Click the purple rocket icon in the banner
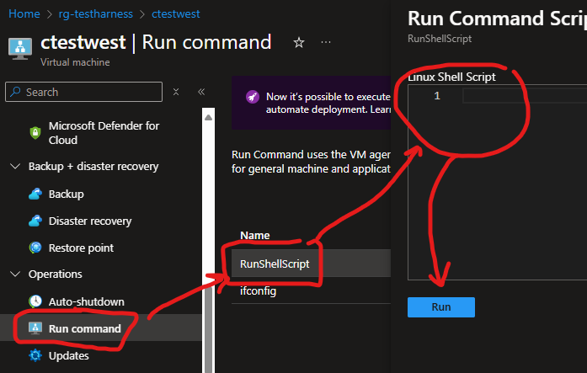 coord(253,97)
